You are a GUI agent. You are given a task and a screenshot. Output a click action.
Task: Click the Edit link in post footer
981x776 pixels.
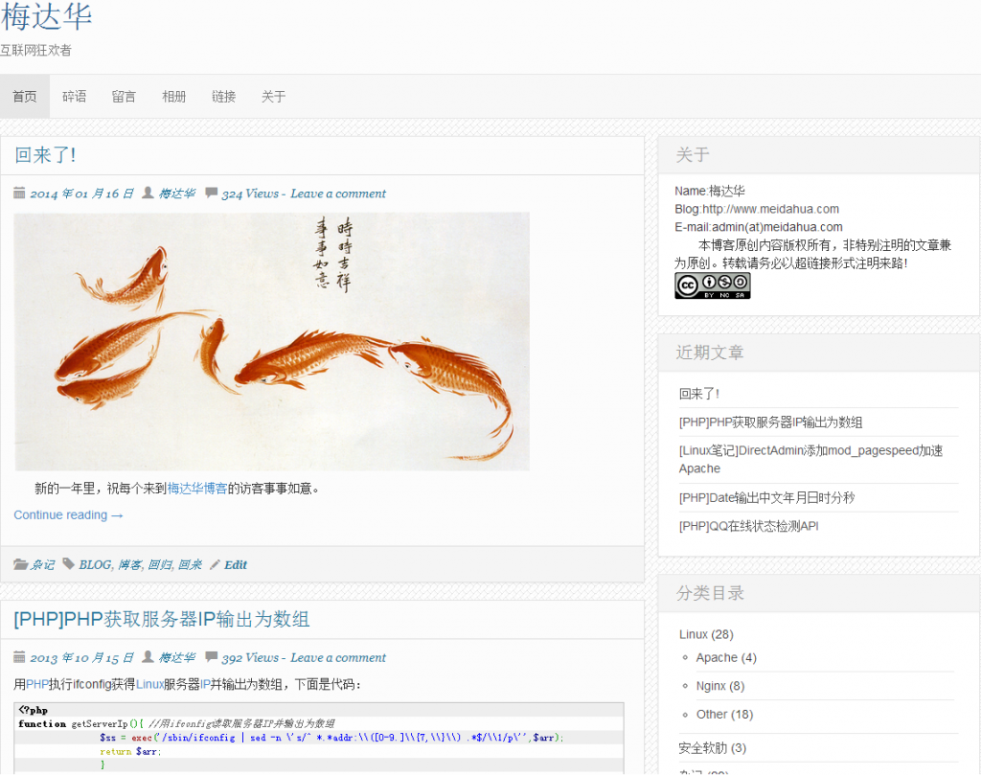pyautogui.click(x=236, y=564)
